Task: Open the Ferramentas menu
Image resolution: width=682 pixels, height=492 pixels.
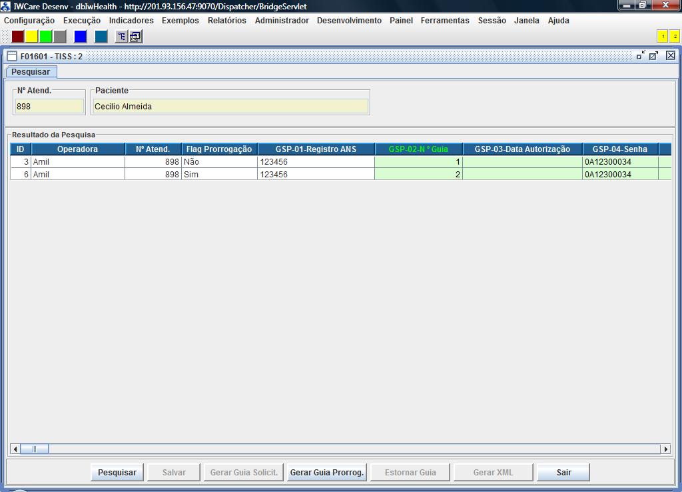Action: [445, 21]
